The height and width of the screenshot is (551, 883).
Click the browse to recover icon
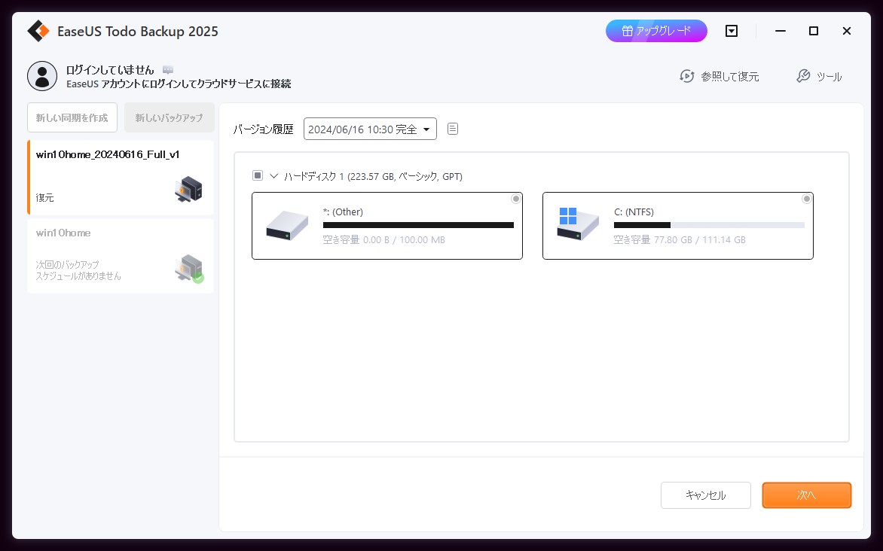(x=686, y=76)
